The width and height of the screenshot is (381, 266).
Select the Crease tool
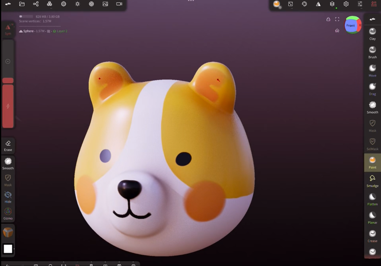[372, 236]
